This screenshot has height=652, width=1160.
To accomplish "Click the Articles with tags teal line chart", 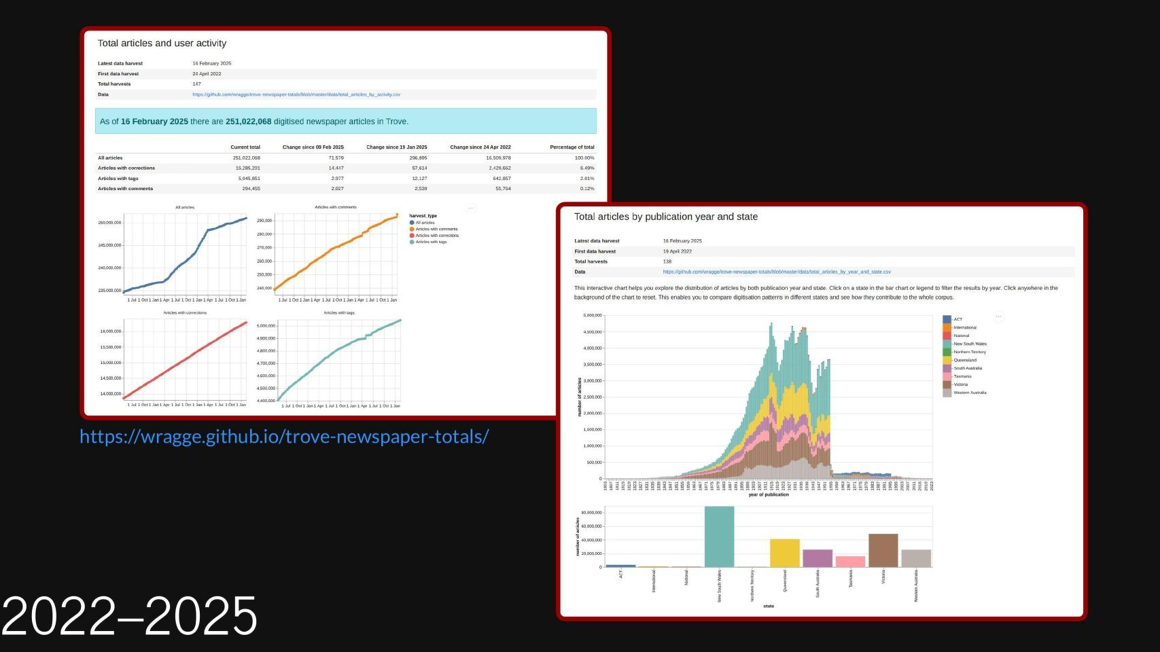I will click(x=339, y=360).
